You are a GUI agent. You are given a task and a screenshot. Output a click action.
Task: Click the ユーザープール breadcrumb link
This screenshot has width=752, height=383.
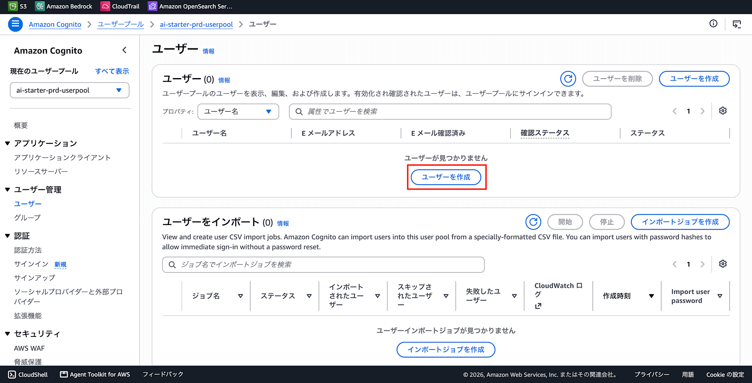click(x=121, y=24)
